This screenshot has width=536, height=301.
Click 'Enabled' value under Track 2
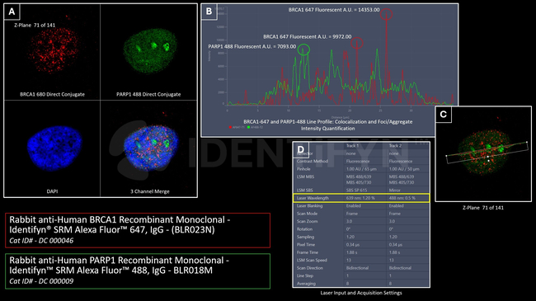point(396,206)
